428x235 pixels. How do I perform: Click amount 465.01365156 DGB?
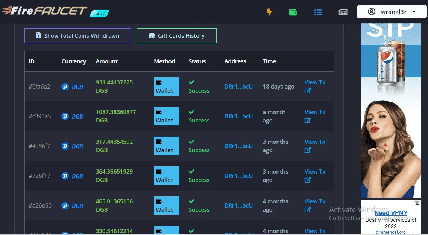[x=114, y=206]
